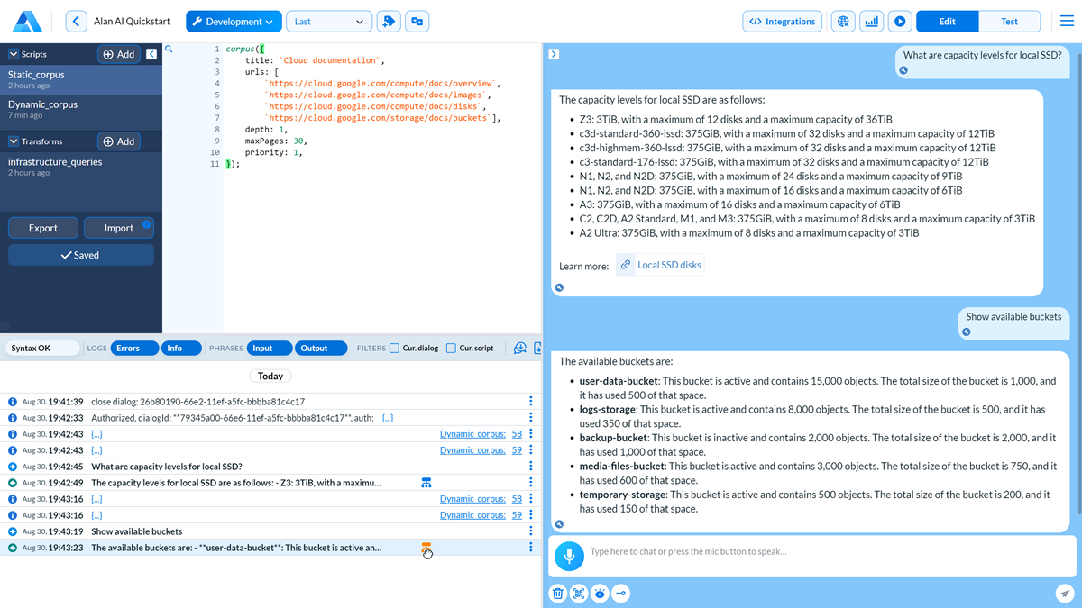Toggle the Errors log filter
Viewport: 1082px width, 608px height.
[x=134, y=349]
